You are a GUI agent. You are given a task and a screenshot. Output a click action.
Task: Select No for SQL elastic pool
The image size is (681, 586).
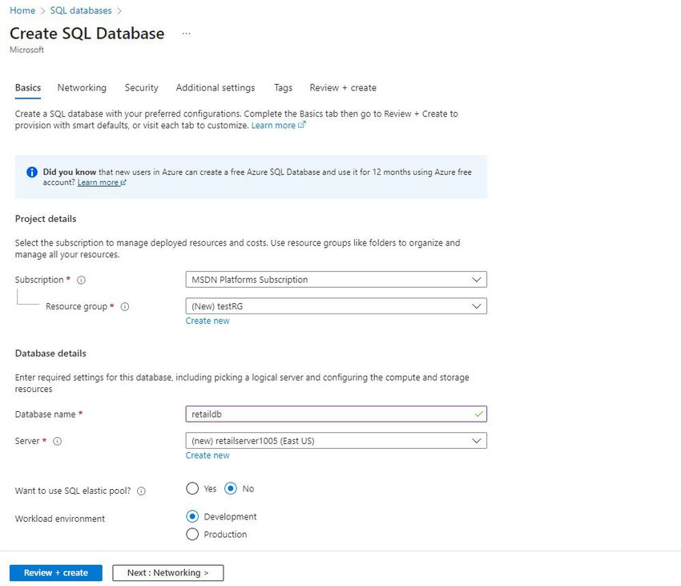pos(231,488)
